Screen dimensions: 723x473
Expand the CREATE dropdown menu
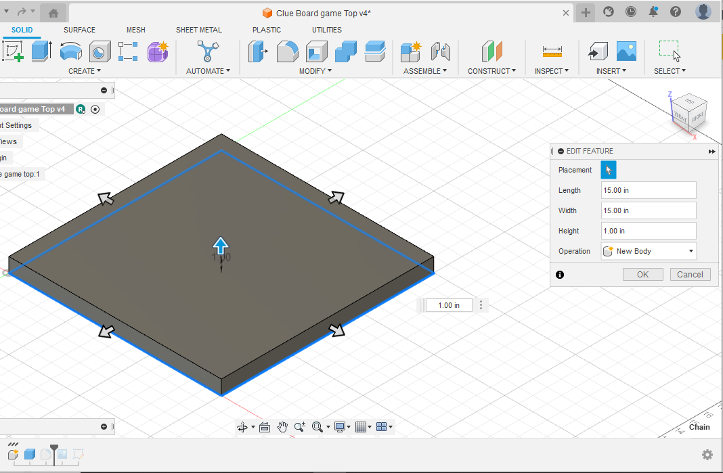[x=85, y=70]
